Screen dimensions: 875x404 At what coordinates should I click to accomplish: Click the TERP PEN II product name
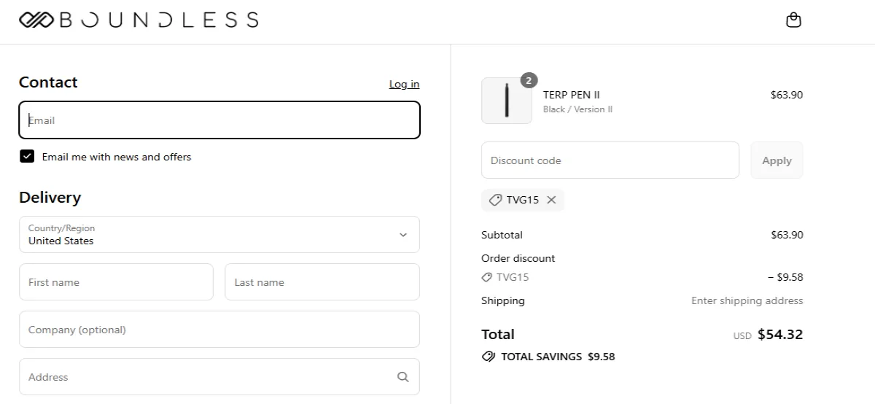tap(572, 95)
